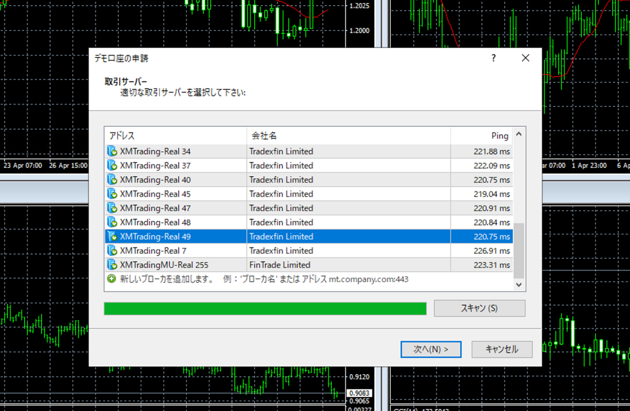630x411 pixels.
Task: Click the キャンセル button
Action: [x=502, y=349]
